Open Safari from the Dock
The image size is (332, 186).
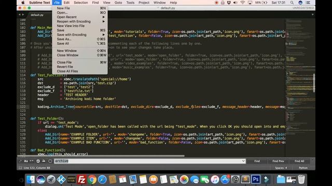point(102,179)
